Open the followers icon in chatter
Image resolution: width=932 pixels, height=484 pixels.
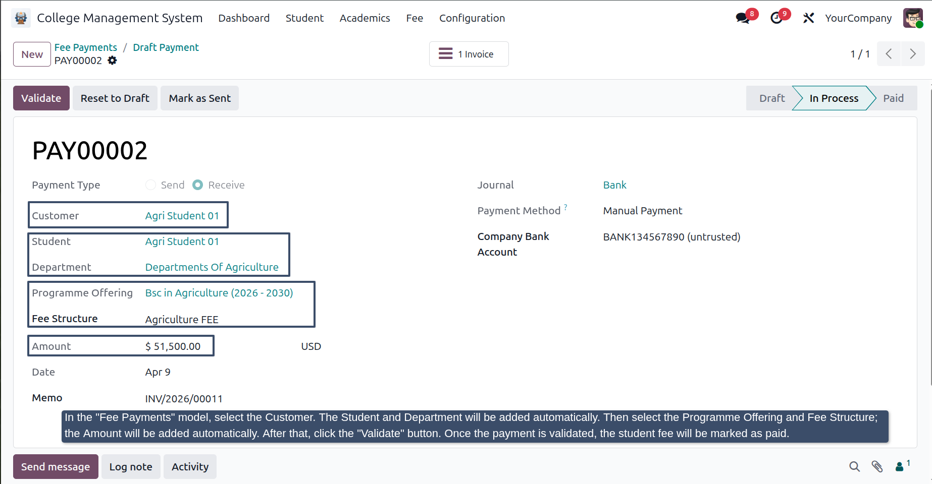(x=902, y=466)
